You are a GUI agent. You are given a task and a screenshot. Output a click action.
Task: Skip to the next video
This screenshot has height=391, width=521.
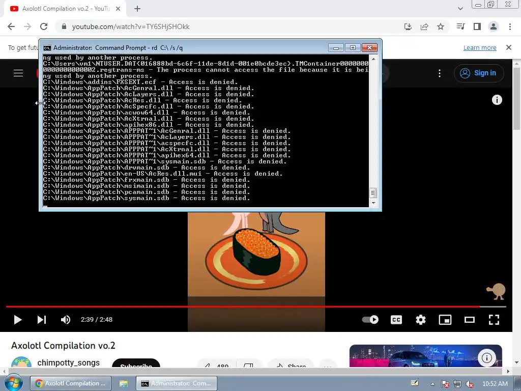point(42,320)
